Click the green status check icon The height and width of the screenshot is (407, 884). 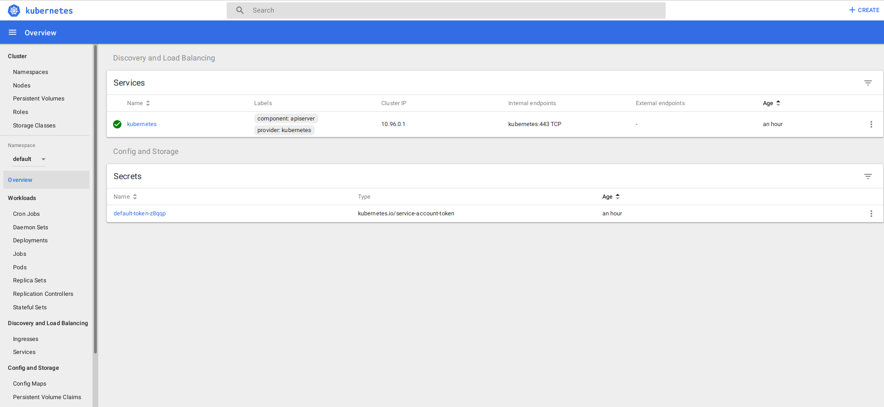[x=117, y=124]
